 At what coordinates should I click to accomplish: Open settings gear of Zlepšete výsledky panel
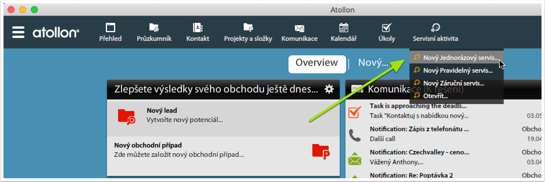pyautogui.click(x=329, y=89)
